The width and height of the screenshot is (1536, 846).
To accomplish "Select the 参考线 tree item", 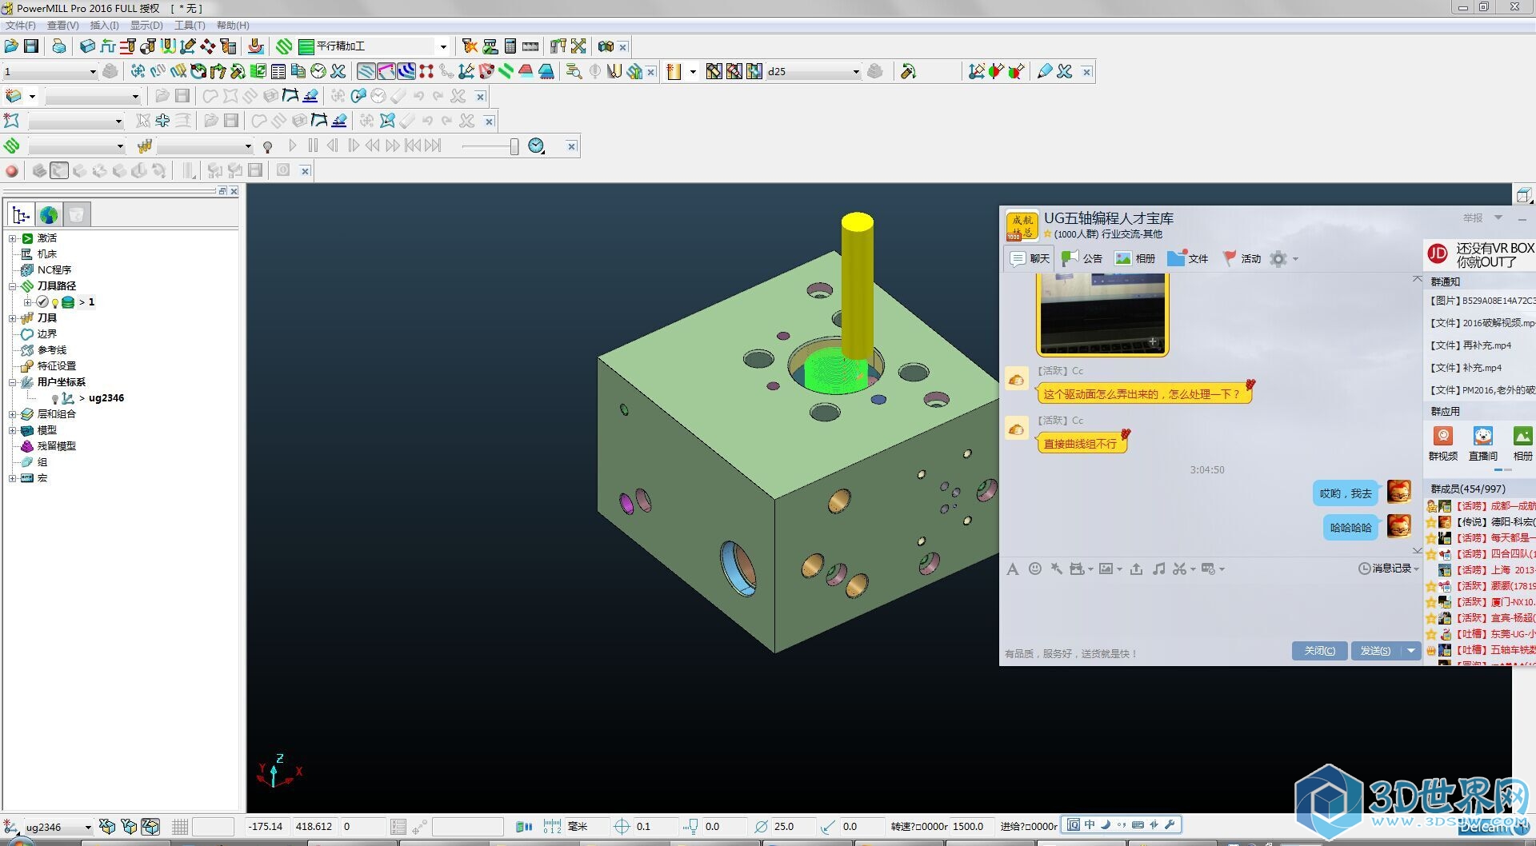I will pos(52,350).
